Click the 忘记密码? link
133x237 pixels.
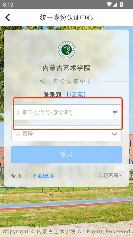(x=110, y=175)
